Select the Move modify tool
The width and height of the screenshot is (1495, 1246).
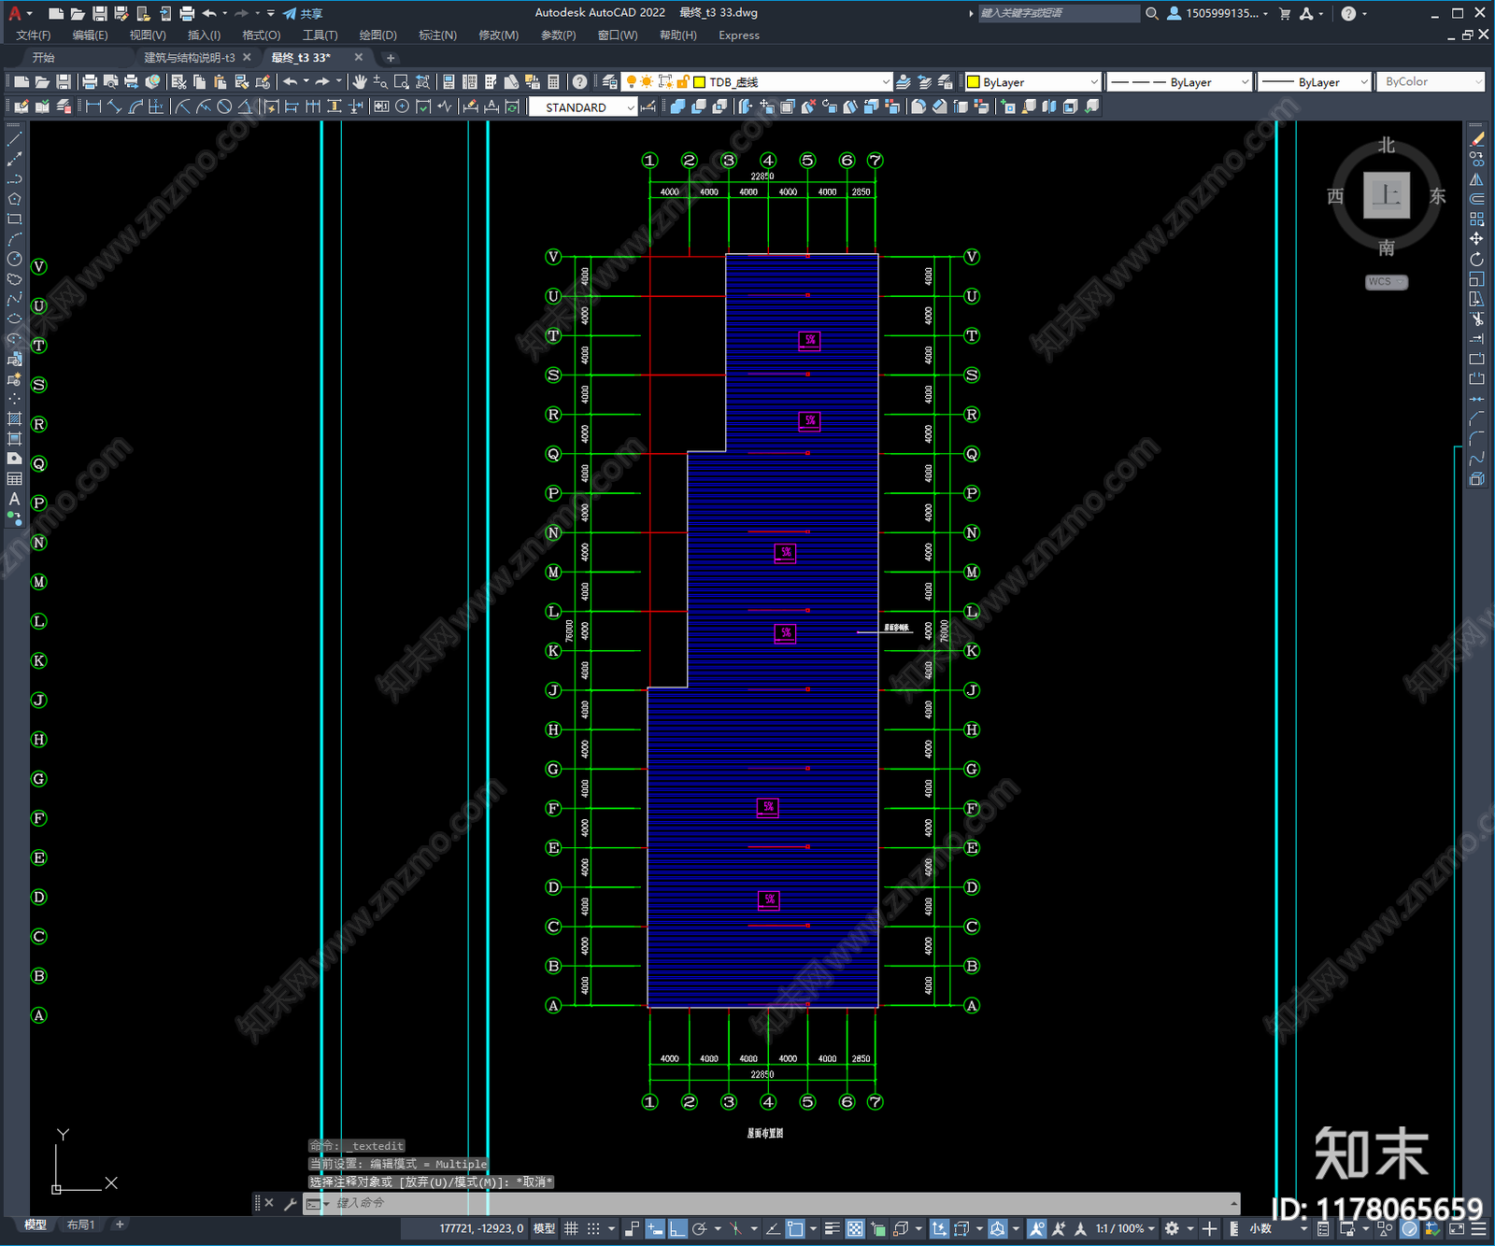1476,239
